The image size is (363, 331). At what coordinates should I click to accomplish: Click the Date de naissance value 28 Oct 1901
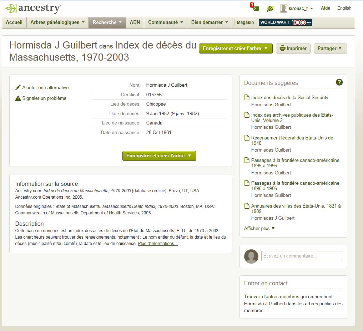click(x=158, y=133)
